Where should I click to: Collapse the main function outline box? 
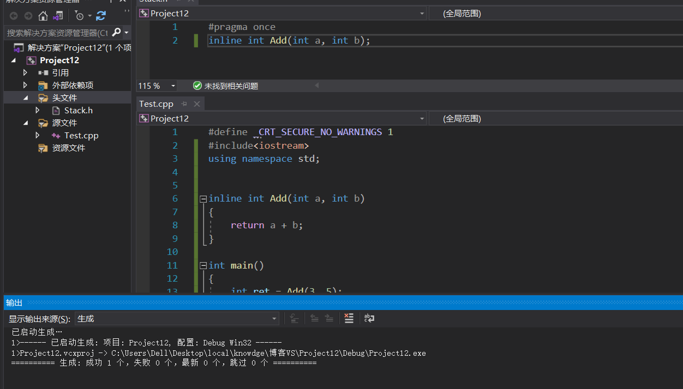(x=203, y=266)
